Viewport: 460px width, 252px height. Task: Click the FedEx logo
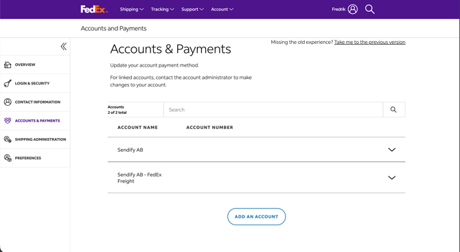click(94, 10)
